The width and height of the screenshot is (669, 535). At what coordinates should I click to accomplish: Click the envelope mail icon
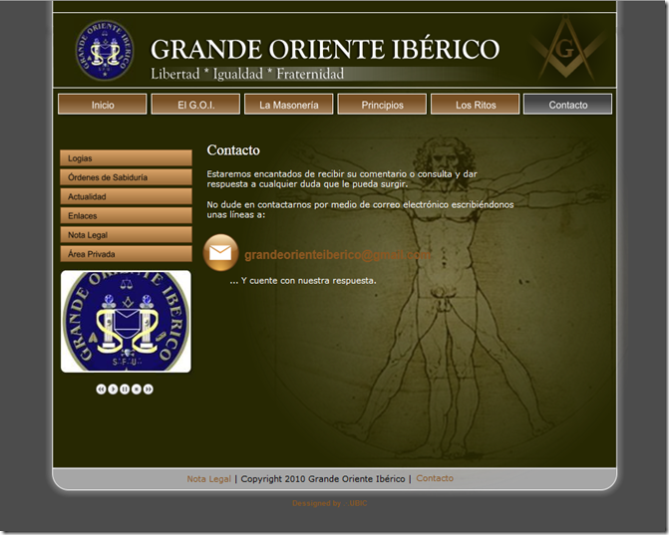(220, 253)
